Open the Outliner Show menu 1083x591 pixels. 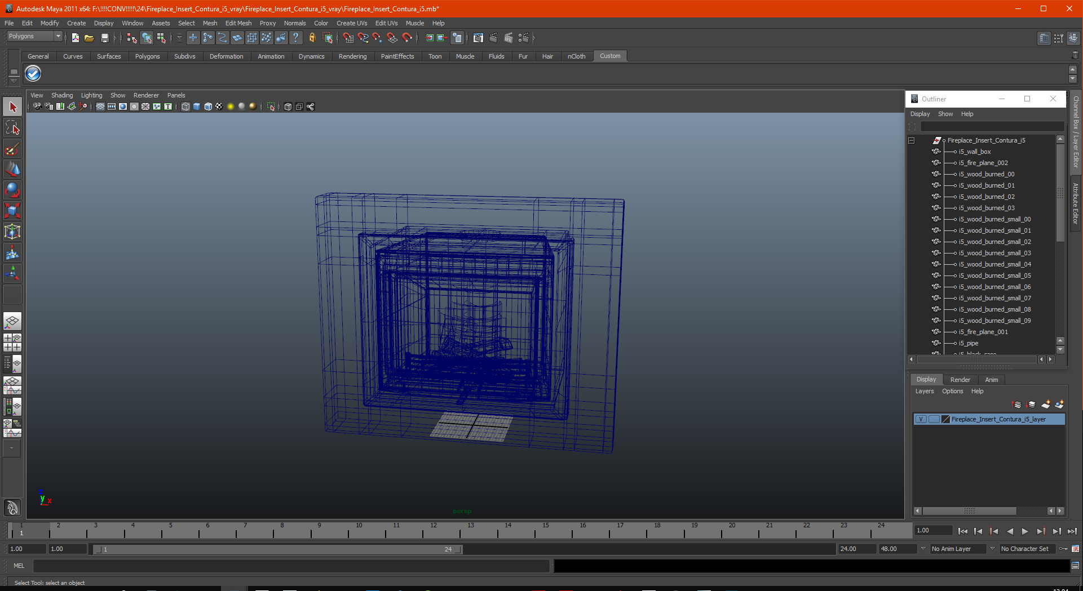pos(945,114)
